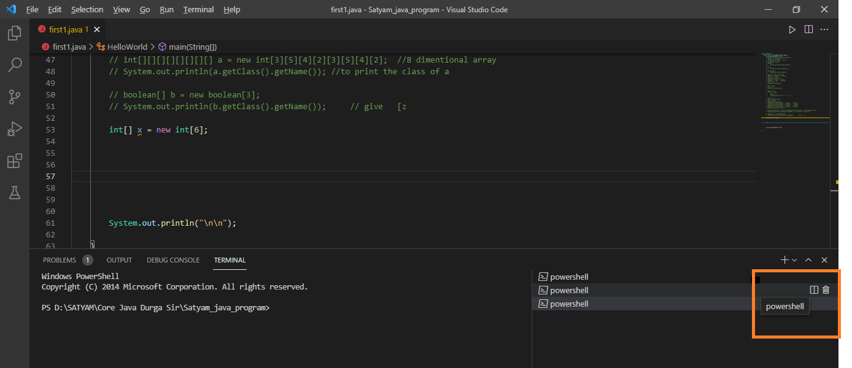The width and height of the screenshot is (852, 368).
Task: Maximize the panel with the chevron icon
Action: tap(808, 259)
